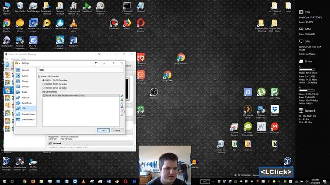Open Windows Start button
This screenshot has width=330, height=185.
[4, 181]
